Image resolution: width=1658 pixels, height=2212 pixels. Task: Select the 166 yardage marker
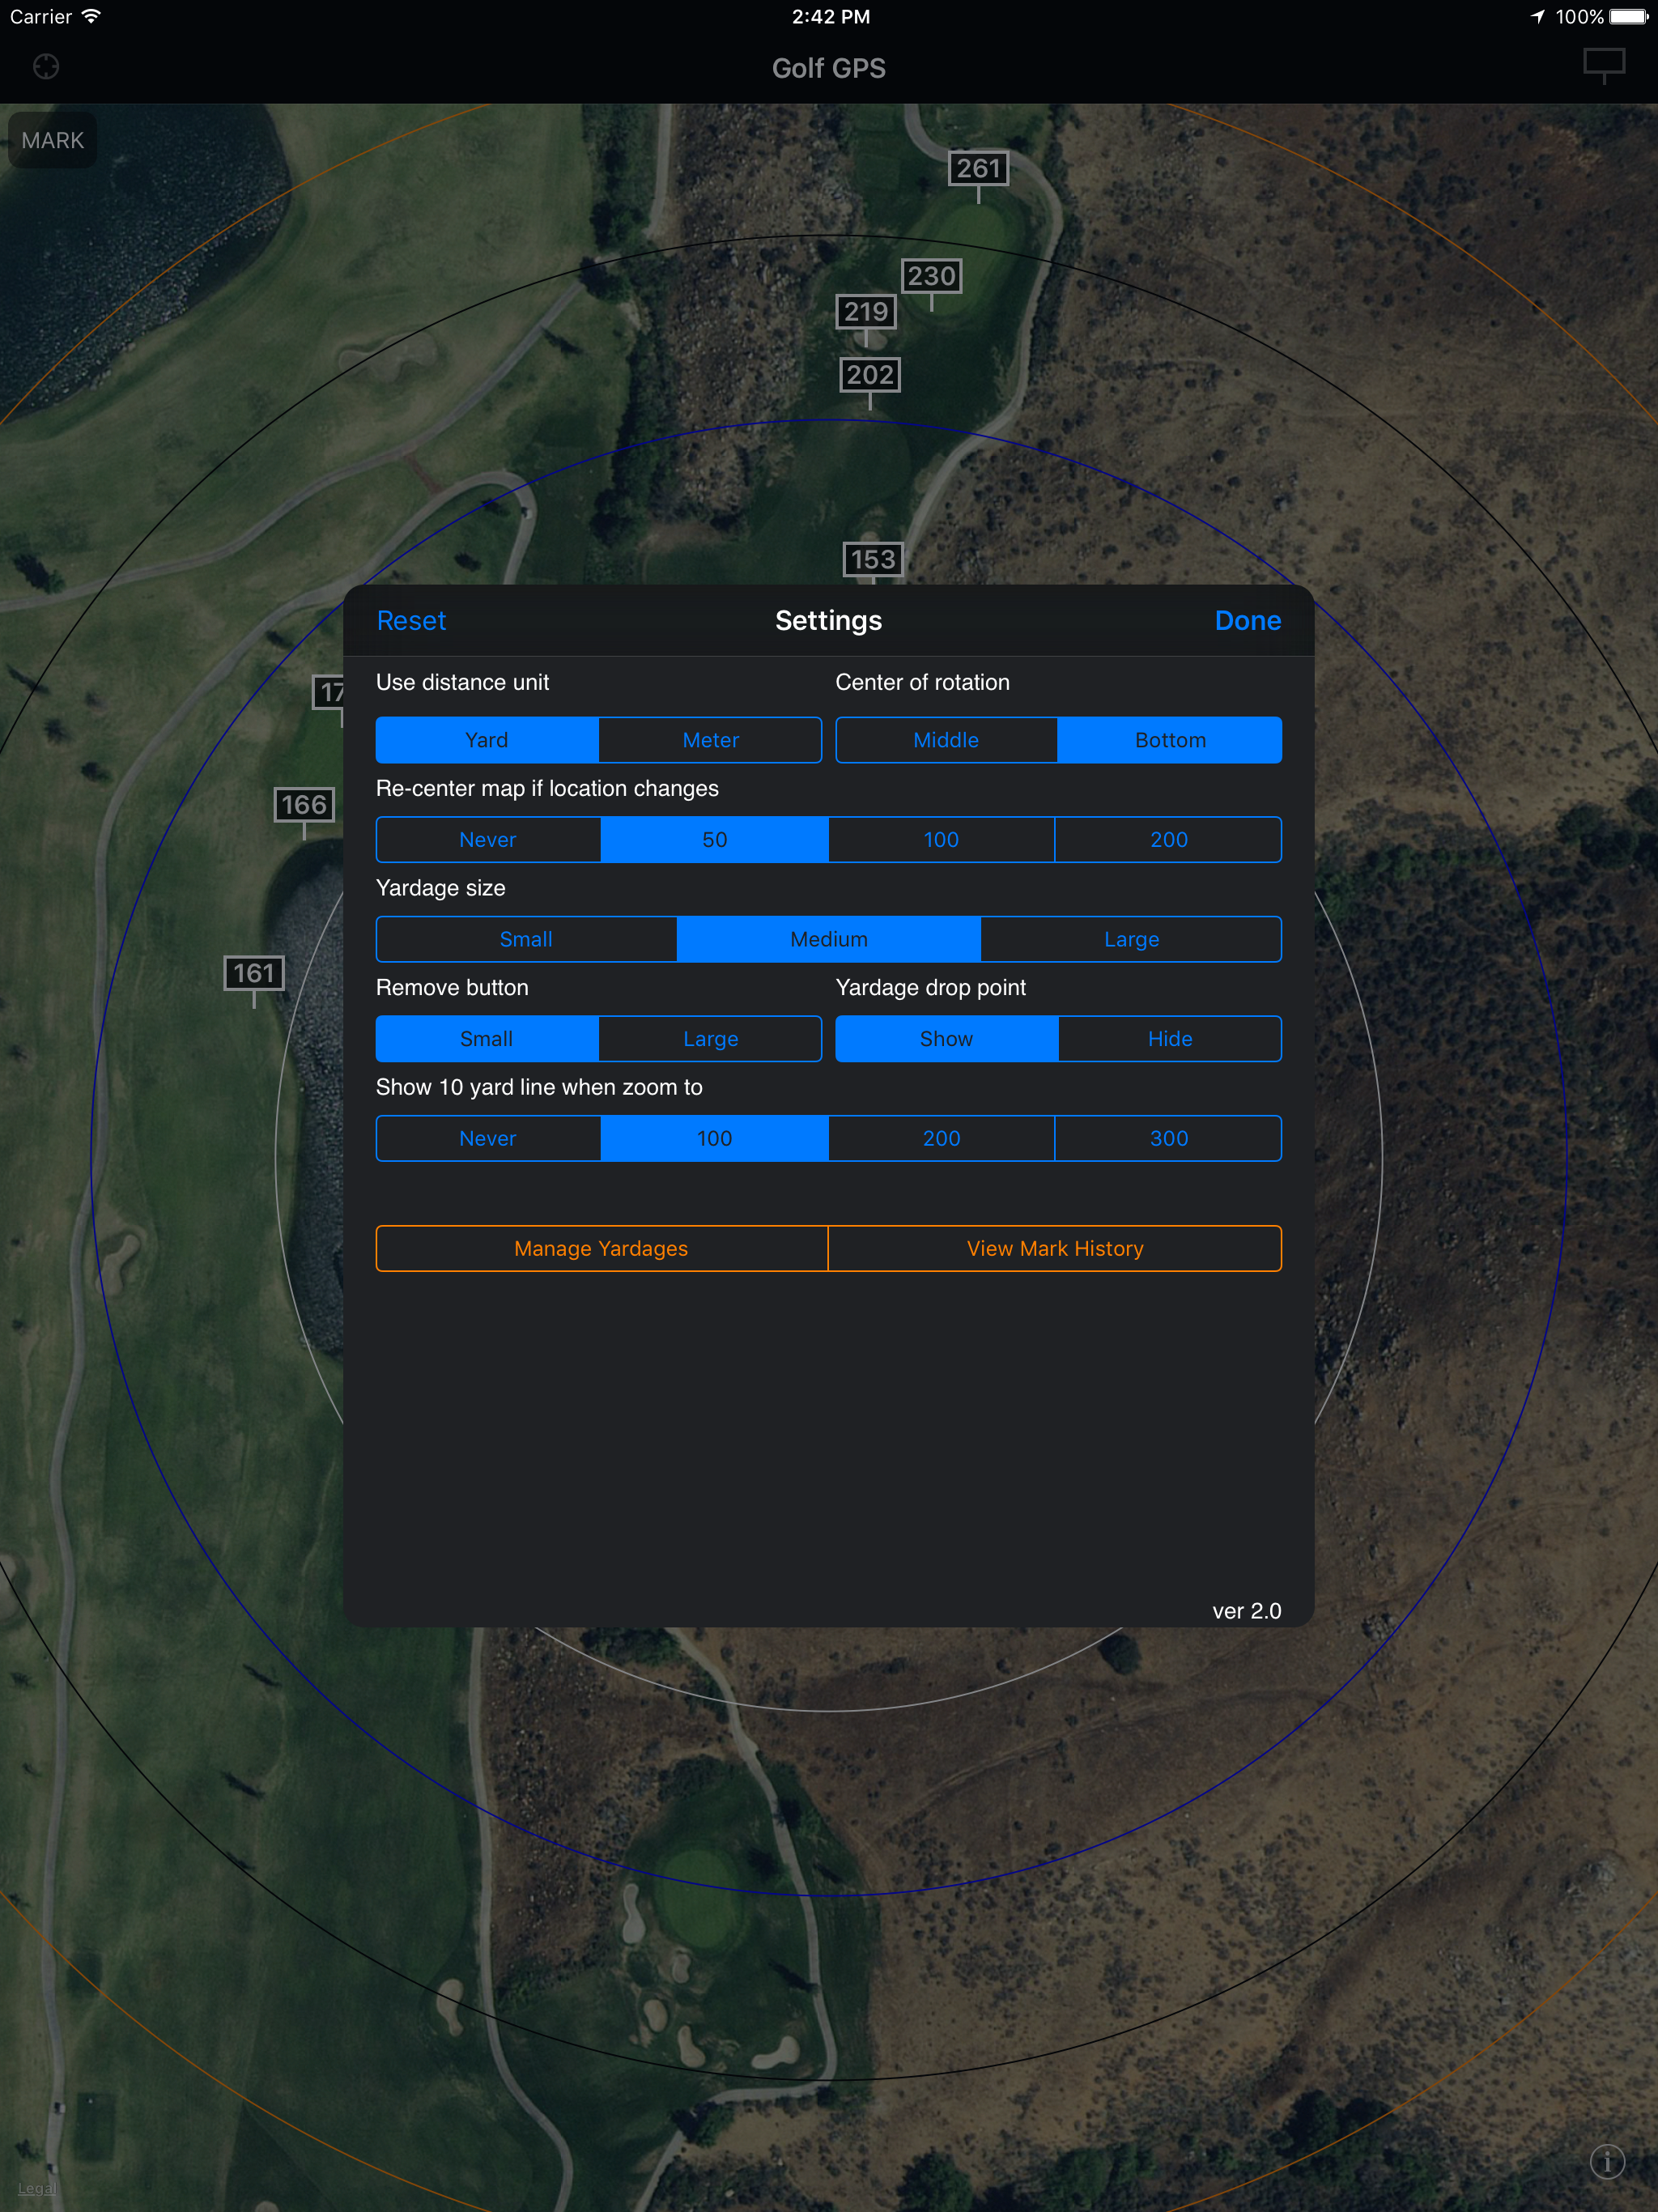click(304, 805)
